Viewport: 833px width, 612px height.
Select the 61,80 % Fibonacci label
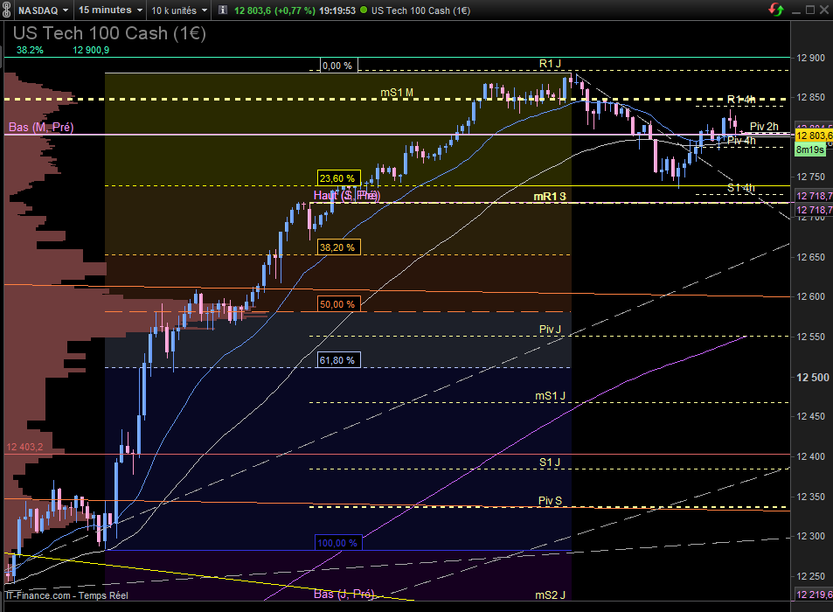pos(338,359)
